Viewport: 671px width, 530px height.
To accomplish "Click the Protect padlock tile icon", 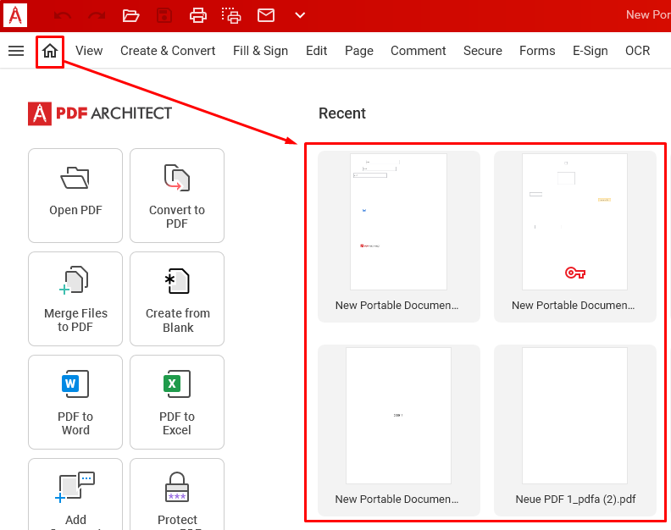I will 177,487.
